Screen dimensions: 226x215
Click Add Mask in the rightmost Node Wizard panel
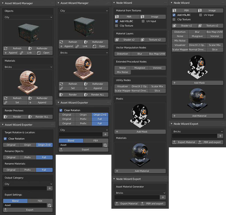coord(198,83)
